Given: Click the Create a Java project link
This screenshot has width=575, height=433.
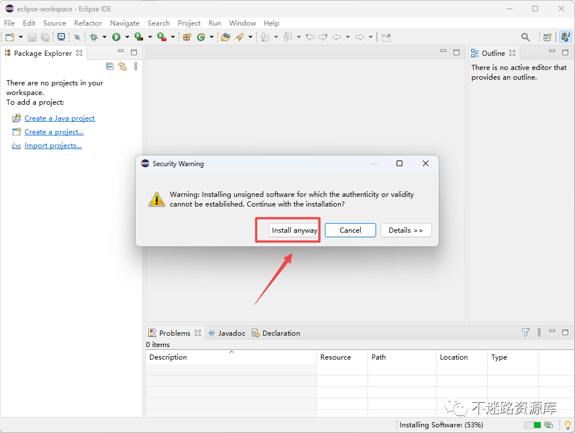Looking at the screenshot, I should pyautogui.click(x=60, y=118).
